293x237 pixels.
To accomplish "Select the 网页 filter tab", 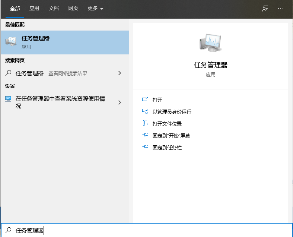I will click(73, 9).
